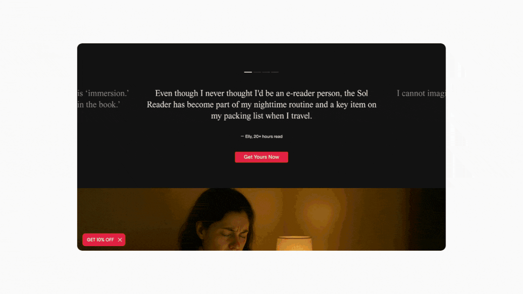This screenshot has height=294, width=523.
Task: Click the blurred warm-glow wall right of lamp
Action: (x=367, y=217)
